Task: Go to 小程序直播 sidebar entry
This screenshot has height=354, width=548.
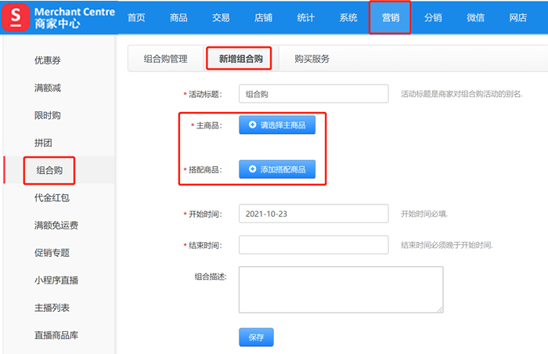Action: [x=56, y=280]
